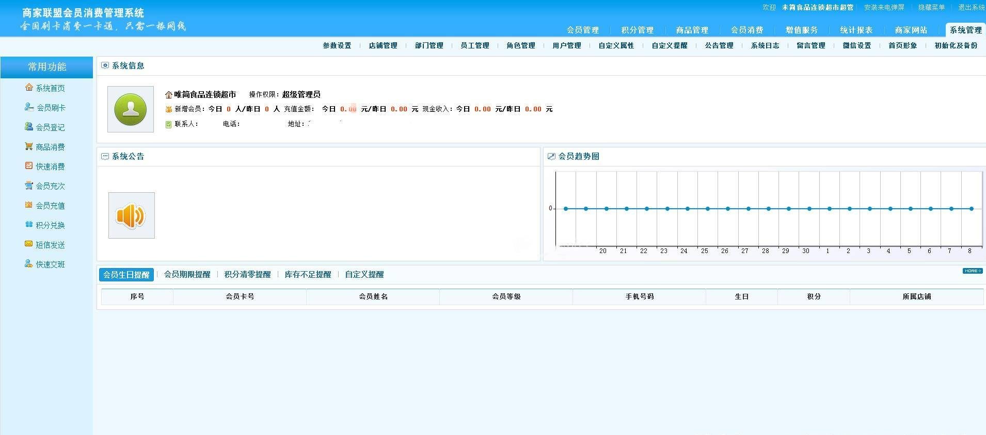Viewport: 986px width, 435px height.
Task: Click the envelope icon for 短信发送
Action: click(x=29, y=244)
